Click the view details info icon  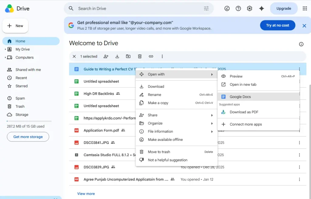301,44
